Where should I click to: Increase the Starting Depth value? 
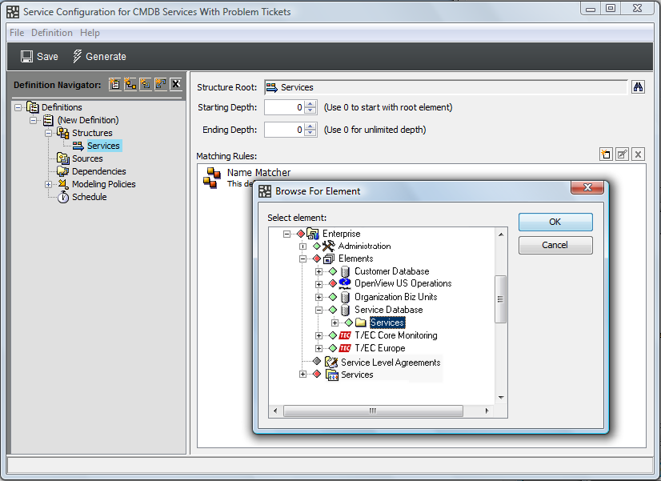(310, 104)
